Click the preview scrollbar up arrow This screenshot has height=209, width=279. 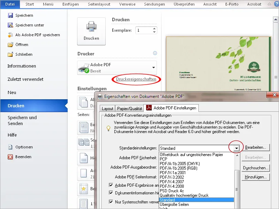click(276, 20)
